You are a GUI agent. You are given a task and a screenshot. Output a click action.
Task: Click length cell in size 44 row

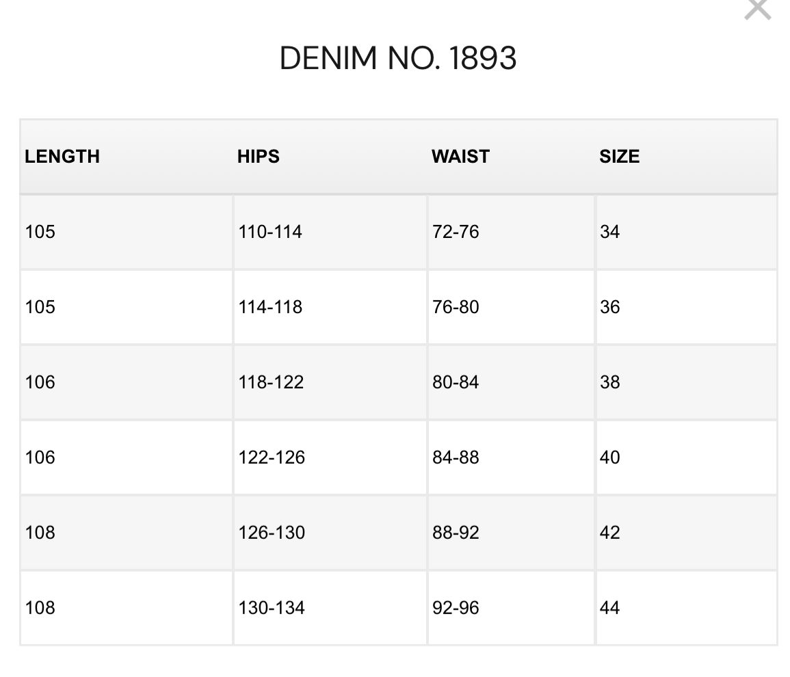40,608
